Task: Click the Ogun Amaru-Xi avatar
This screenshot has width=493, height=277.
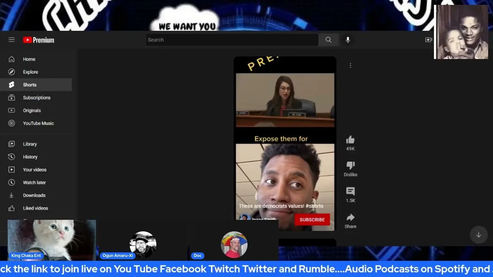Action: click(x=143, y=245)
